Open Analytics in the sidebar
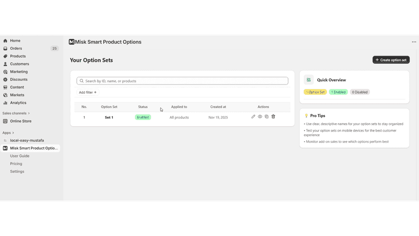419x236 pixels. [x=18, y=103]
